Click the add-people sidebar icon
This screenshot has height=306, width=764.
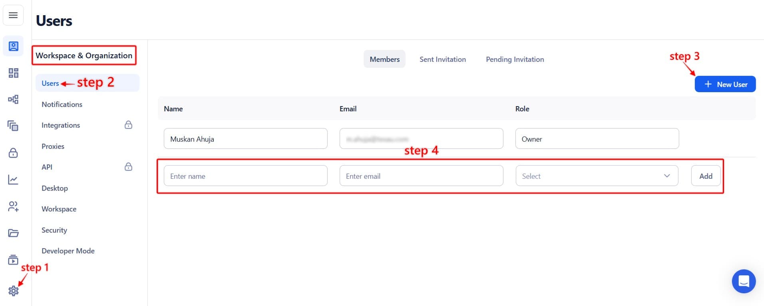point(13,206)
